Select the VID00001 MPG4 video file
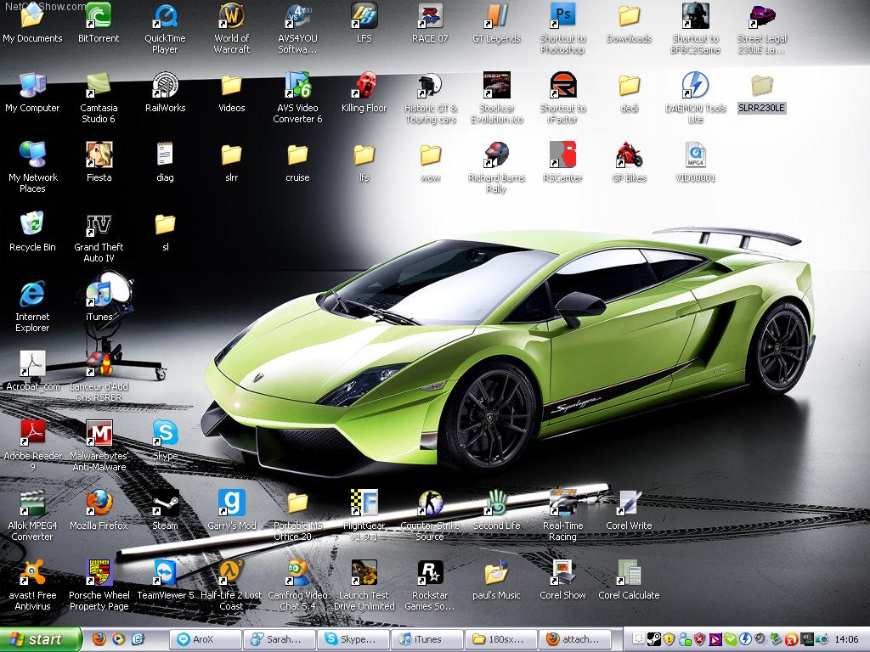The width and height of the screenshot is (870, 652). (695, 155)
